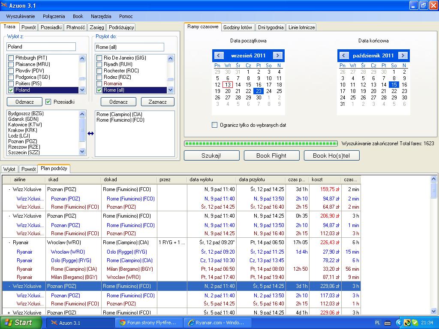
Task: Go to previous month on październik calendar
Action: 344,55
